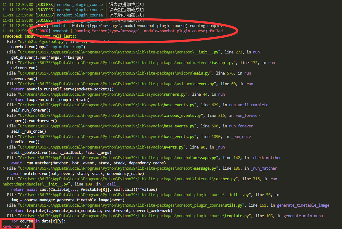
Task: Expand the collapsed traceback frame for message.py
Action: (x=2, y=168)
